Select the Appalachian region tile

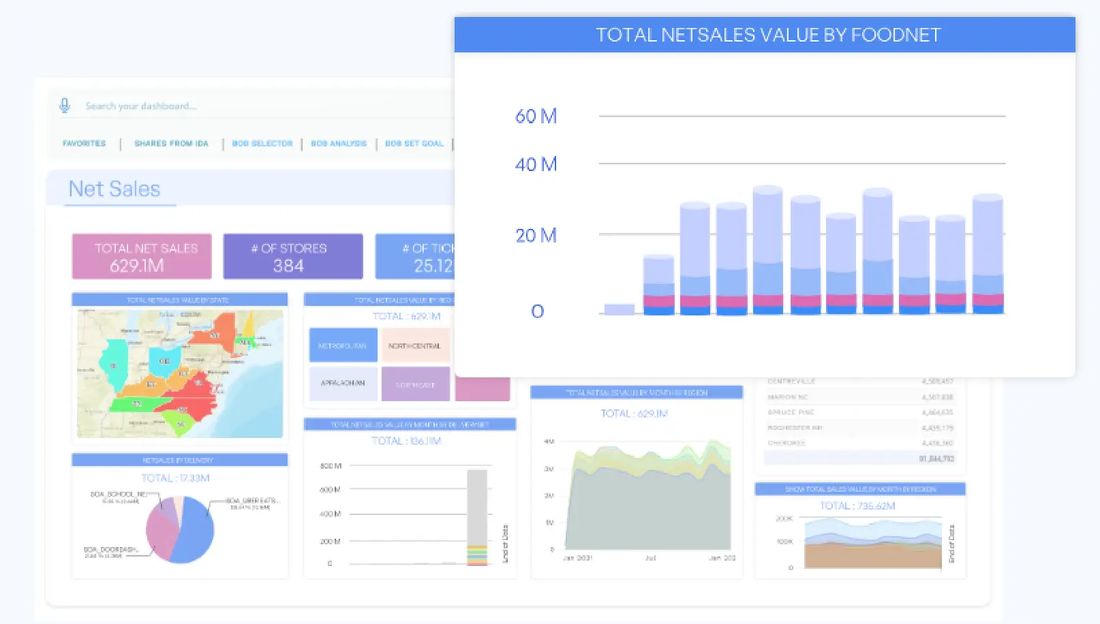tap(343, 383)
